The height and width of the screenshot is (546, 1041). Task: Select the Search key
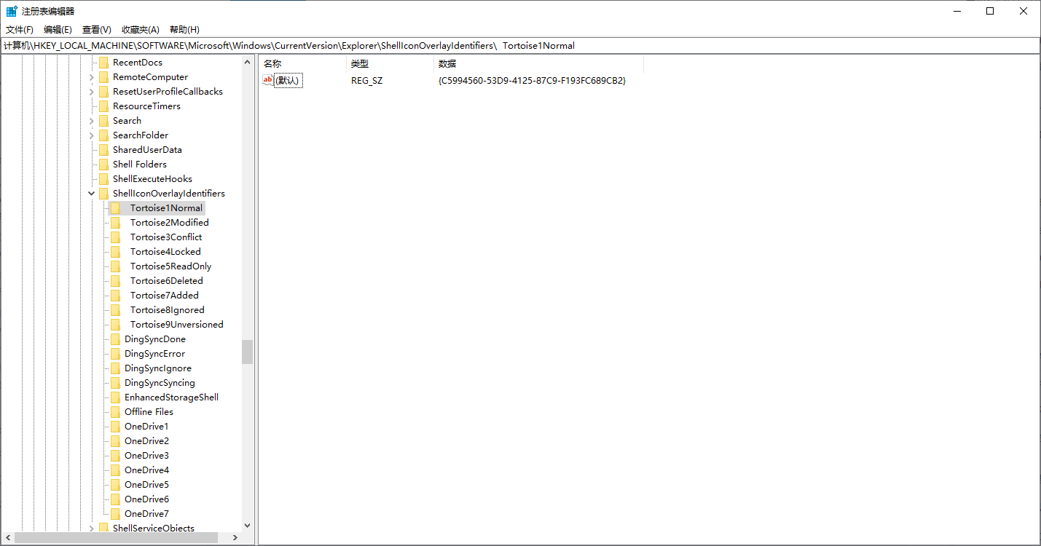[x=127, y=121]
